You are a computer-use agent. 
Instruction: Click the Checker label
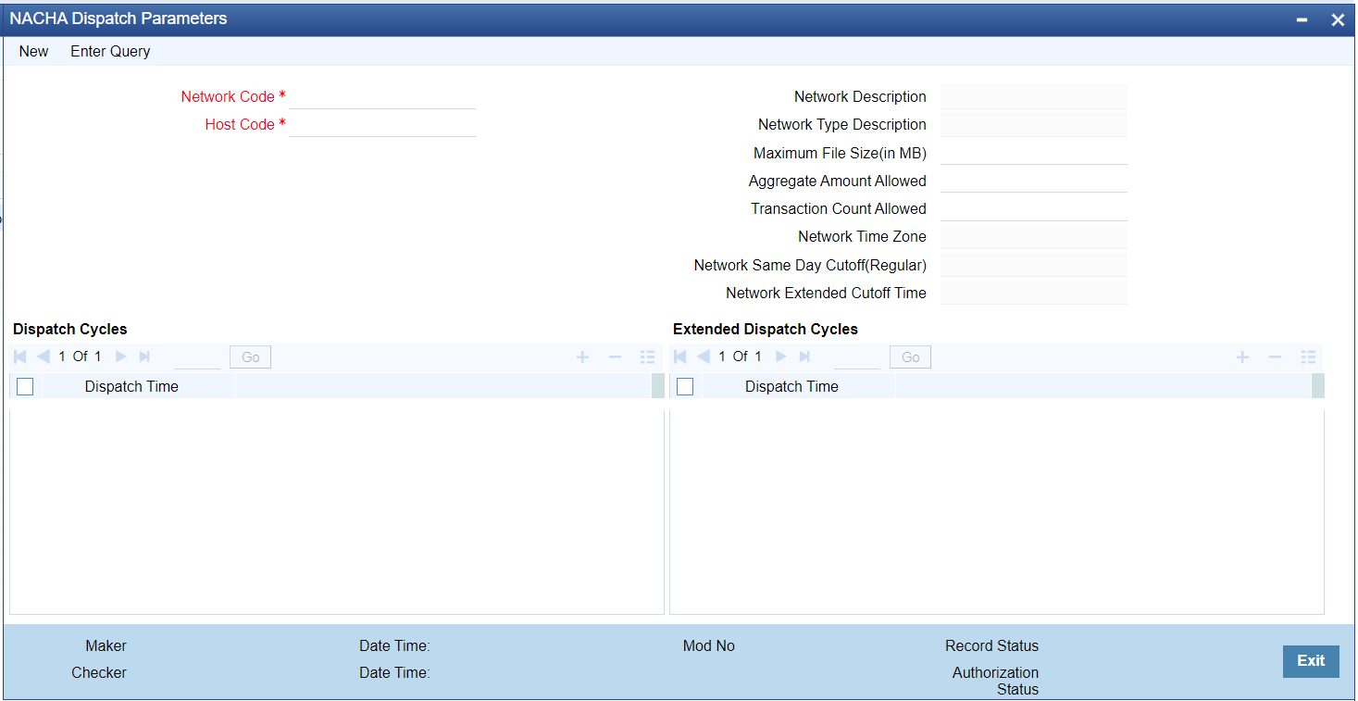pos(99,673)
